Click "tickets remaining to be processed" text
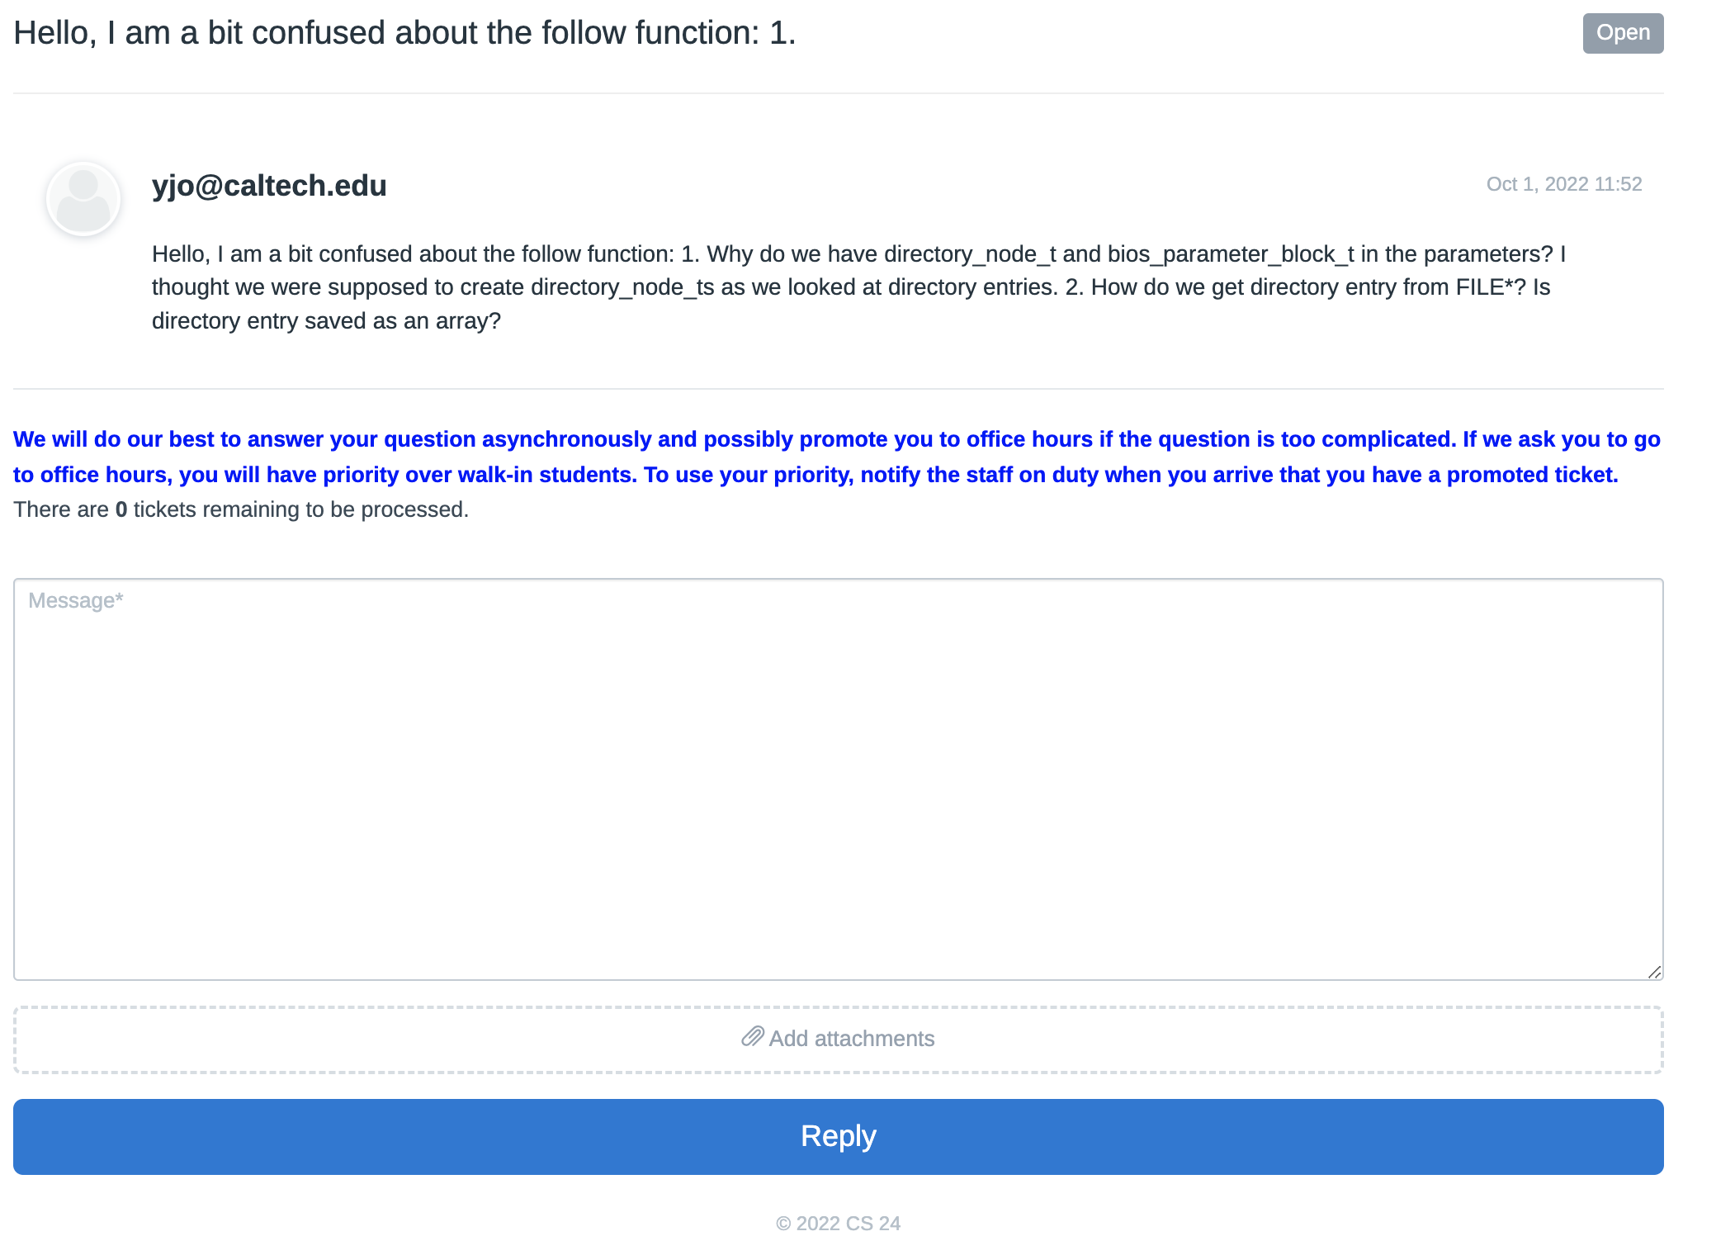 click(300, 509)
